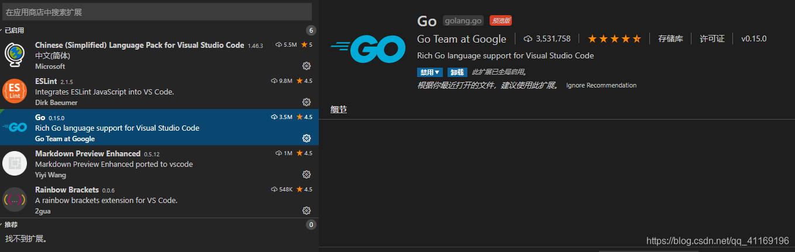Open manage gear for ESLint extension

(306, 102)
